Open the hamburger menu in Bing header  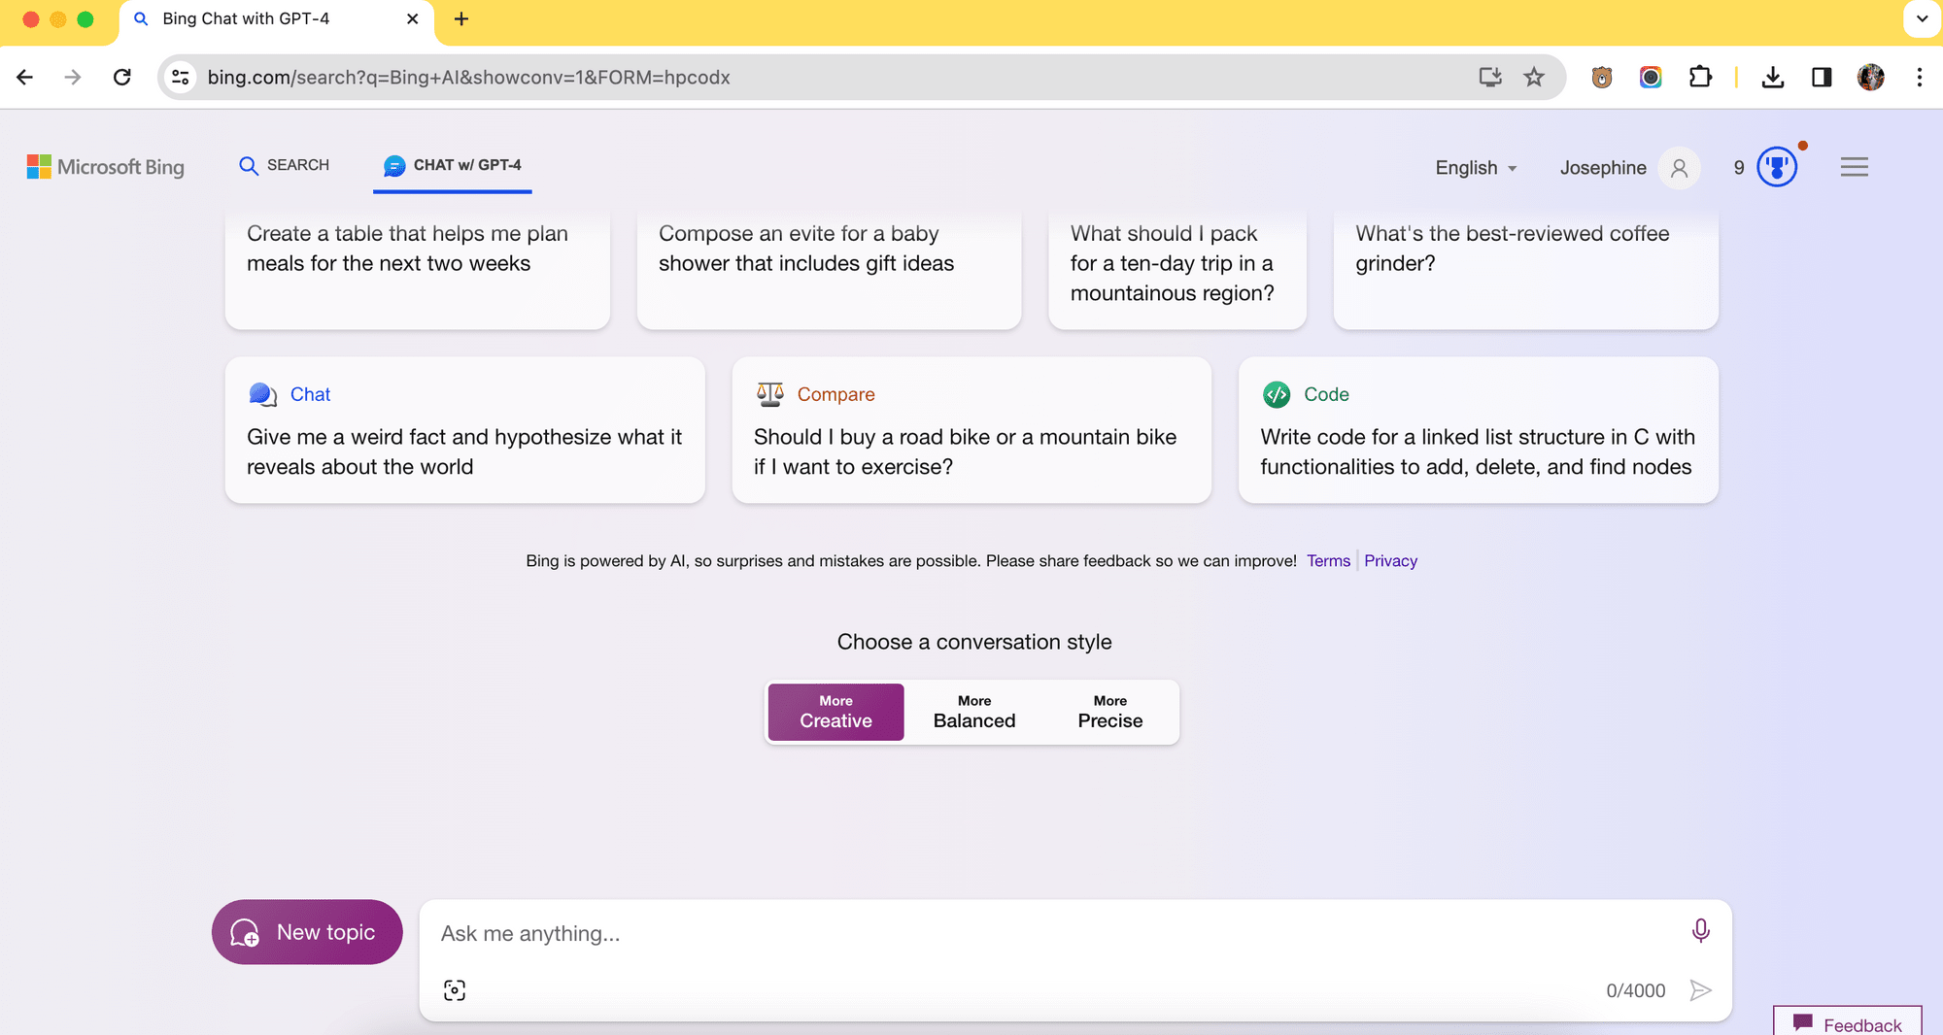pos(1854,167)
